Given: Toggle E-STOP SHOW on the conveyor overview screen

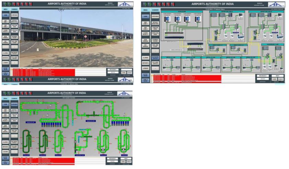Looking at the screenshot, I should [5, 159].
